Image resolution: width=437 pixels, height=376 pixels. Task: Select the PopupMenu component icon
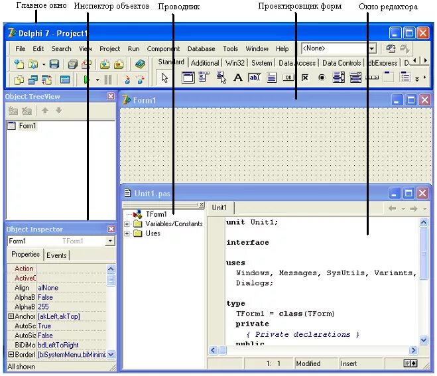[221, 78]
